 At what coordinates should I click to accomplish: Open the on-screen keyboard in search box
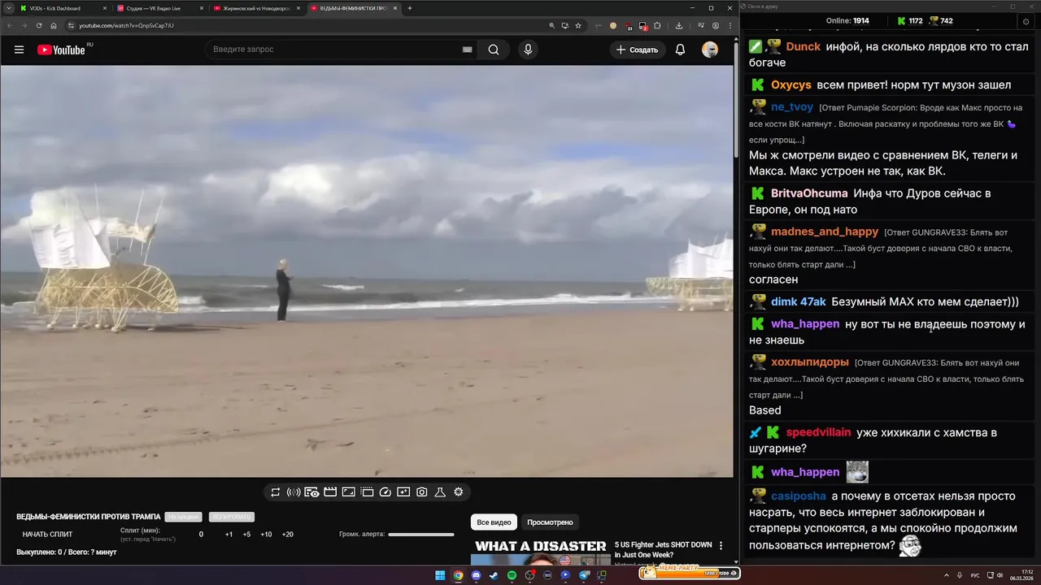[x=467, y=50]
